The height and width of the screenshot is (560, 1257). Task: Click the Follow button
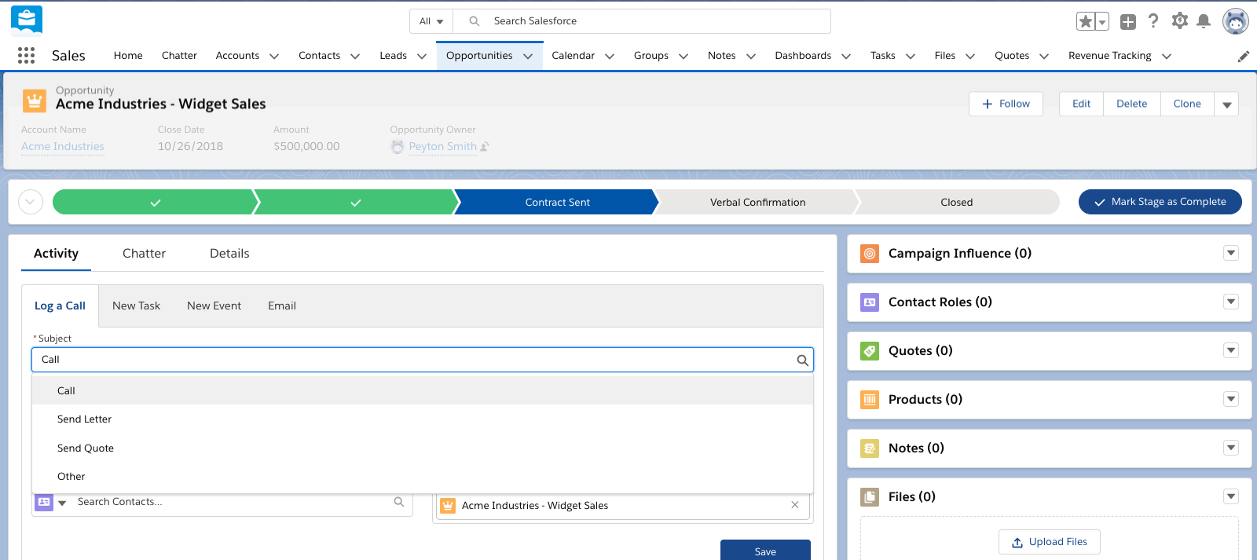(1006, 104)
